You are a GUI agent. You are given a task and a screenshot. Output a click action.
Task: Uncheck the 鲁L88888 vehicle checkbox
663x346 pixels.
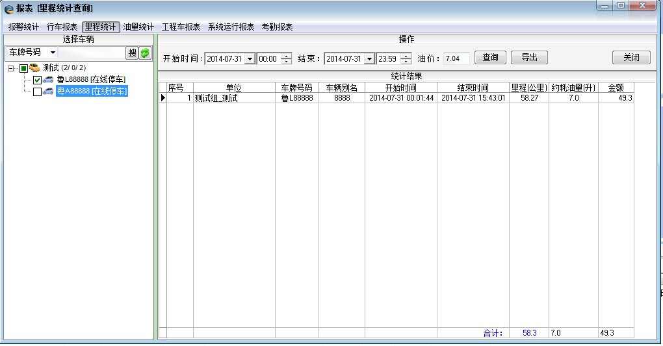pyautogui.click(x=37, y=80)
